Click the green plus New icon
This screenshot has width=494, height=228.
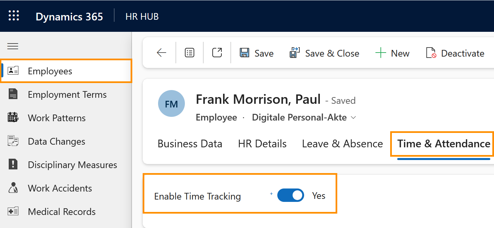[x=381, y=53]
